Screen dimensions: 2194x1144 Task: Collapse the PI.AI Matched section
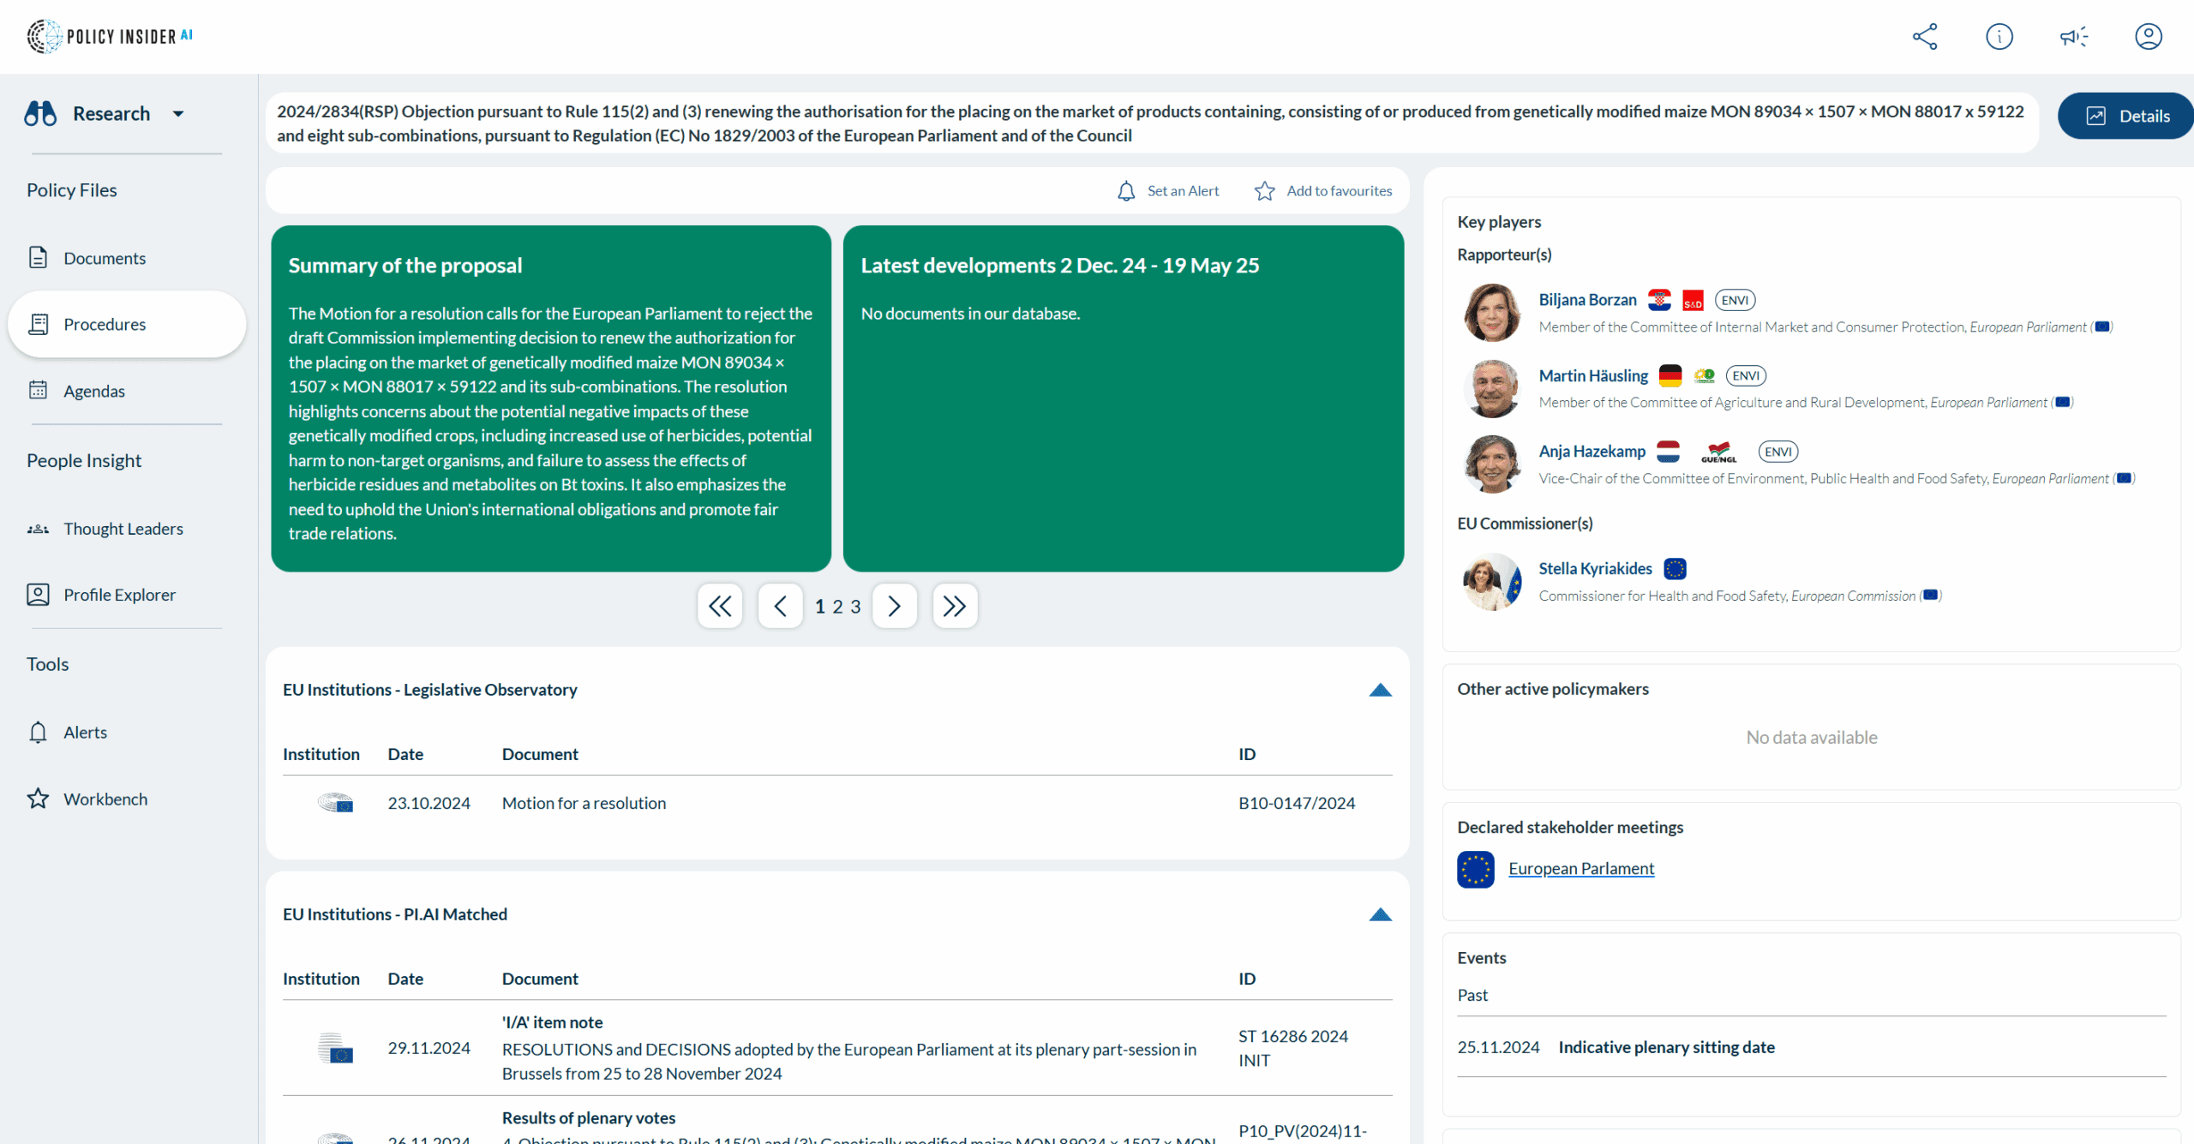coord(1380,915)
